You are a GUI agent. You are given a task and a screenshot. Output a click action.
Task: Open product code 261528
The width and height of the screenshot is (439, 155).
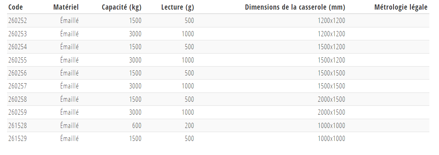pyautogui.click(x=17, y=126)
